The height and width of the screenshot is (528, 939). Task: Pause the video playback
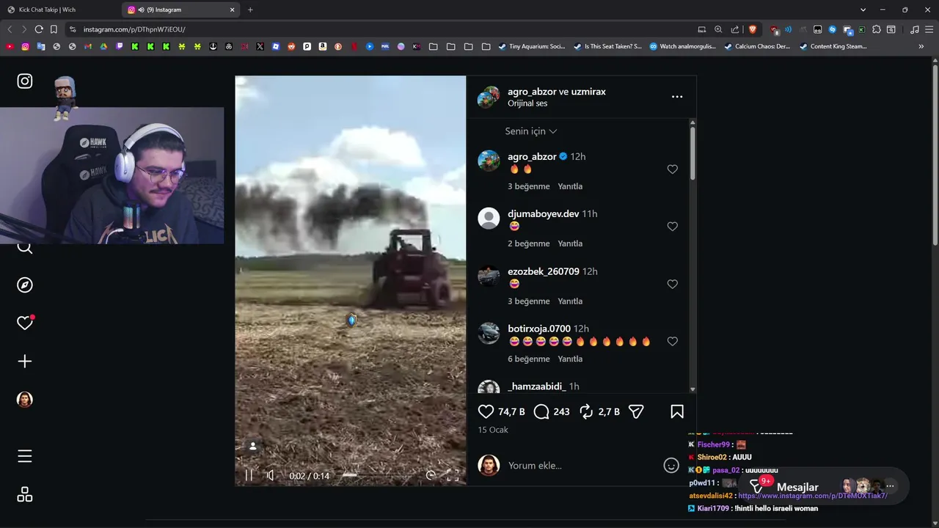249,475
